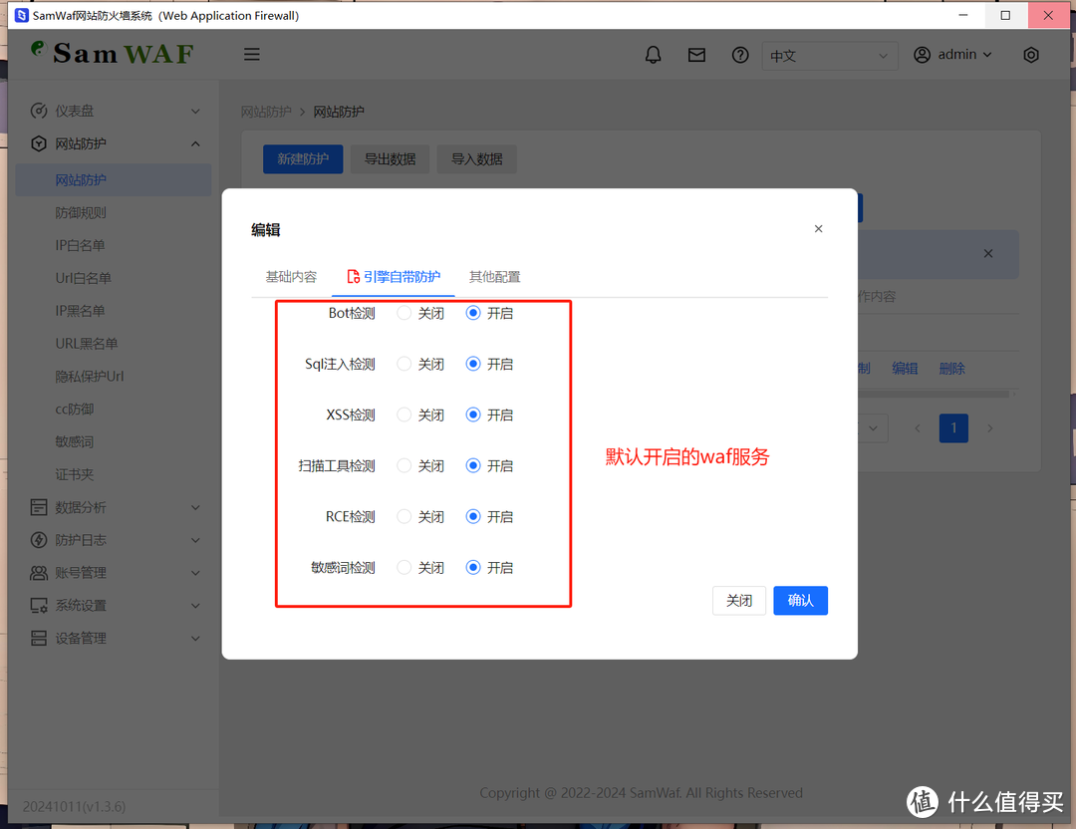Open the 中文 language dropdown
This screenshot has width=1076, height=829.
tap(830, 56)
